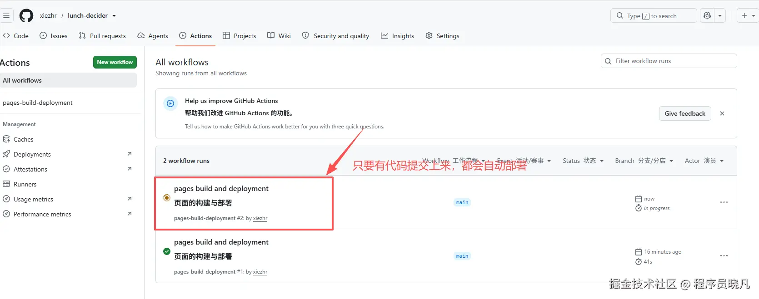Switch to the Code tab
Image resolution: width=759 pixels, height=299 pixels.
pyautogui.click(x=15, y=36)
